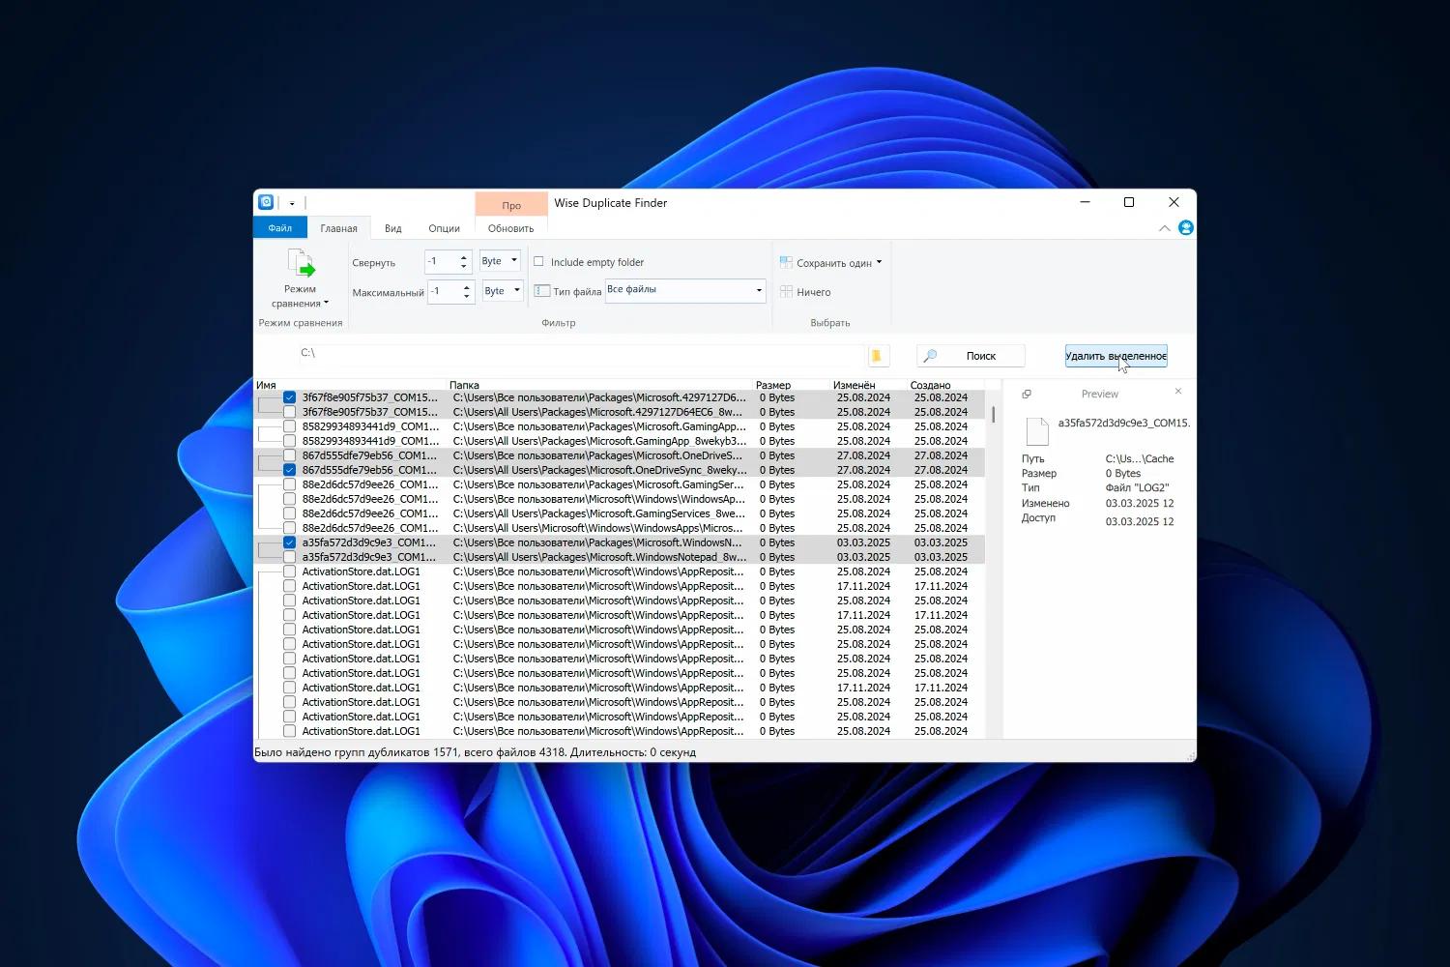Screen dimensions: 1450x967
Task: Click the yellow folder browse icon
Action: point(878,355)
